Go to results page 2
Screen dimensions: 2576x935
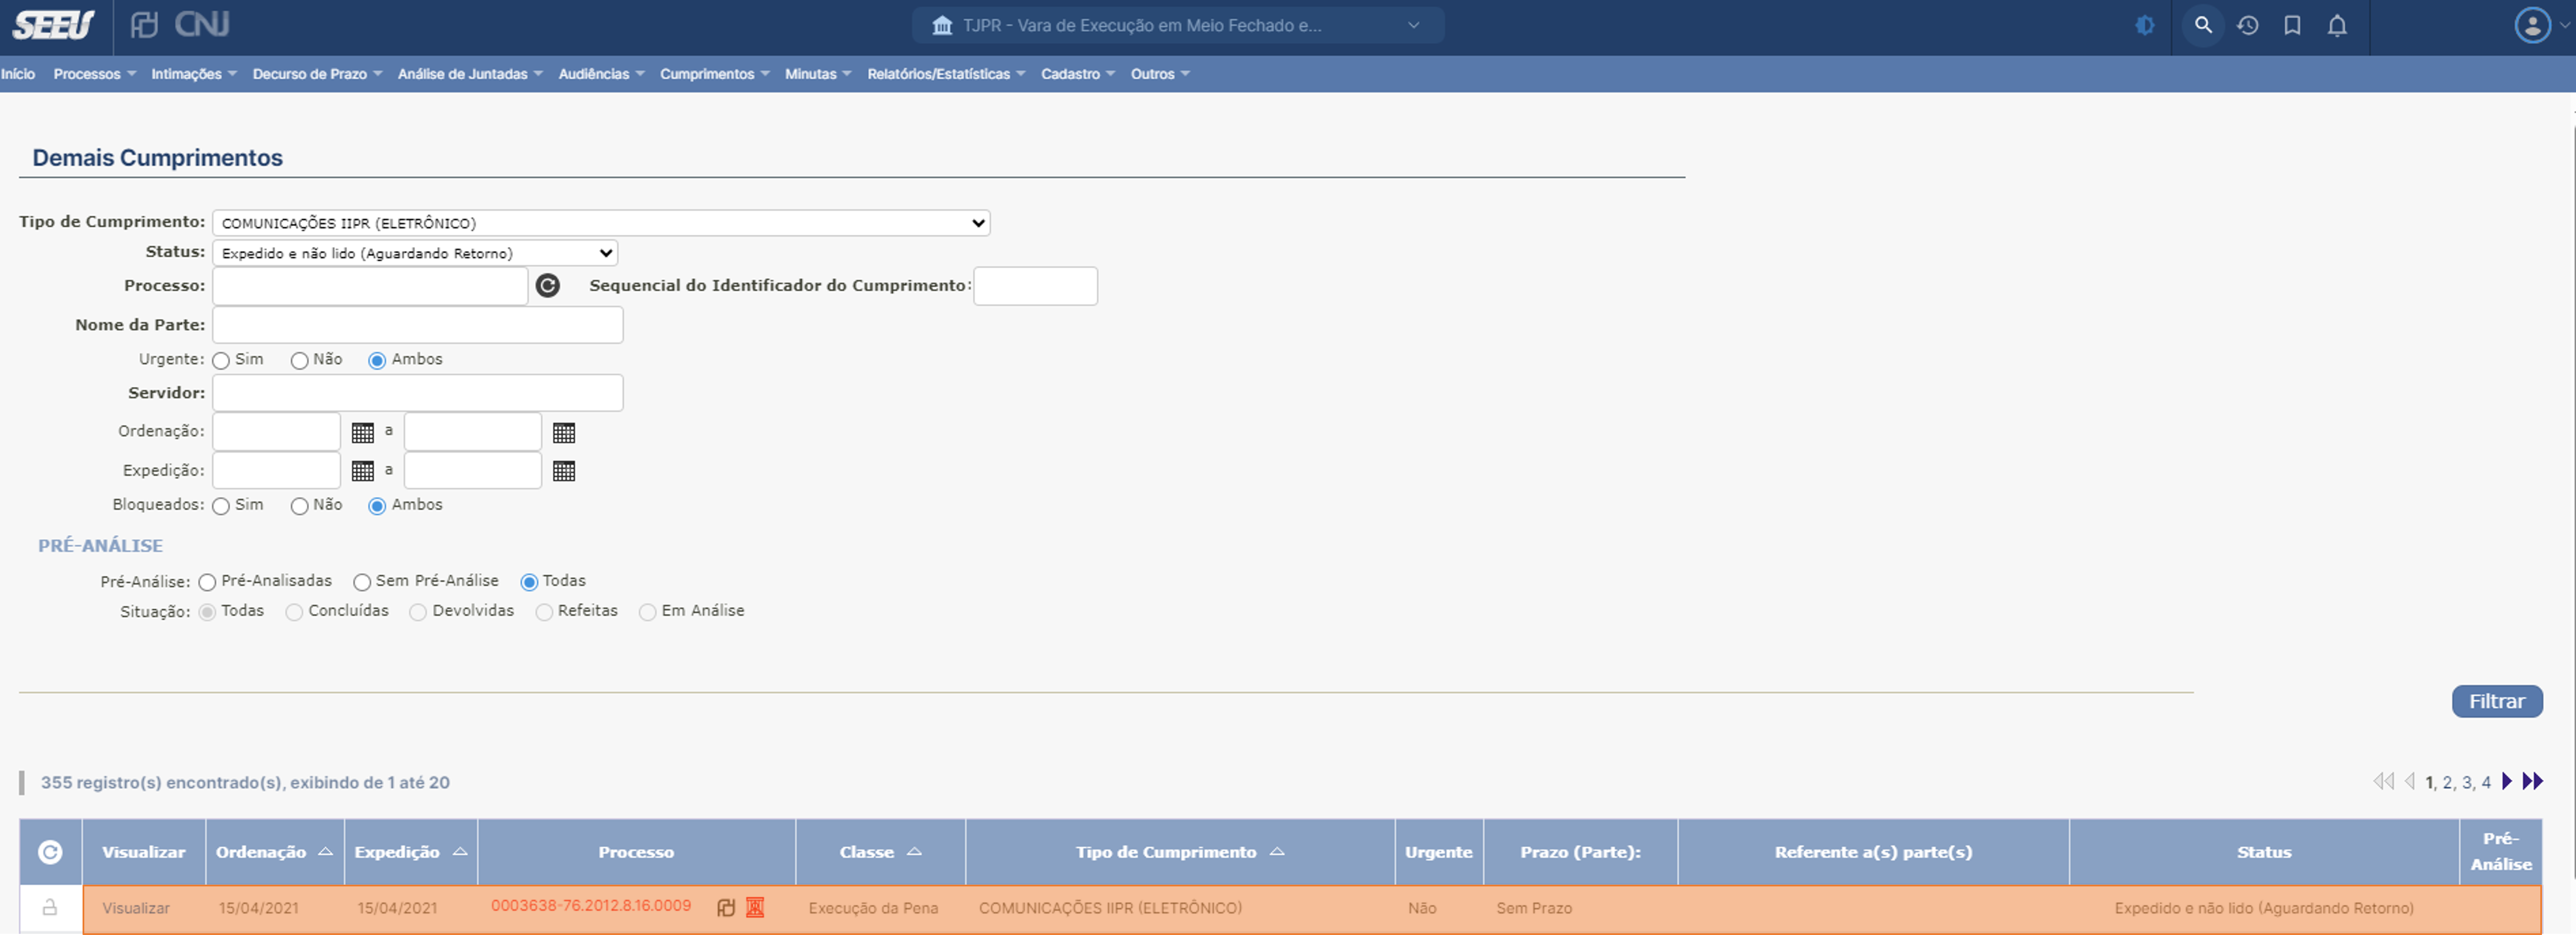[2447, 783]
